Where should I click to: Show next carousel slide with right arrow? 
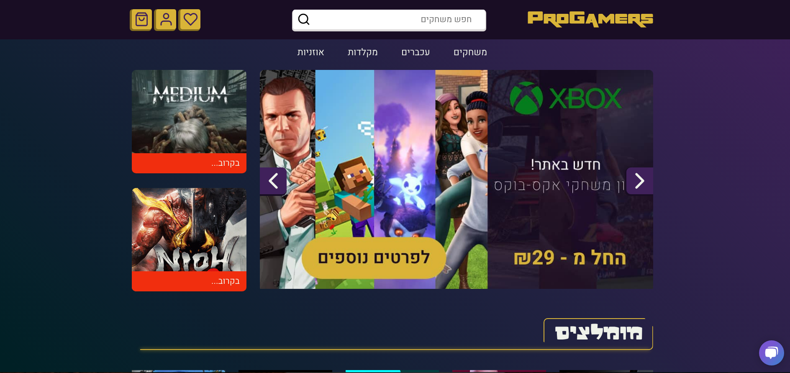click(x=639, y=181)
